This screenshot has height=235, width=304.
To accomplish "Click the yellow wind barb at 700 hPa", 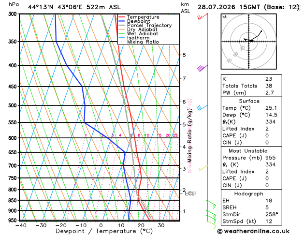I will (203, 168).
